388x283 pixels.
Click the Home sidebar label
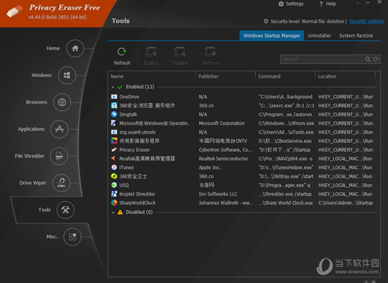[53, 49]
